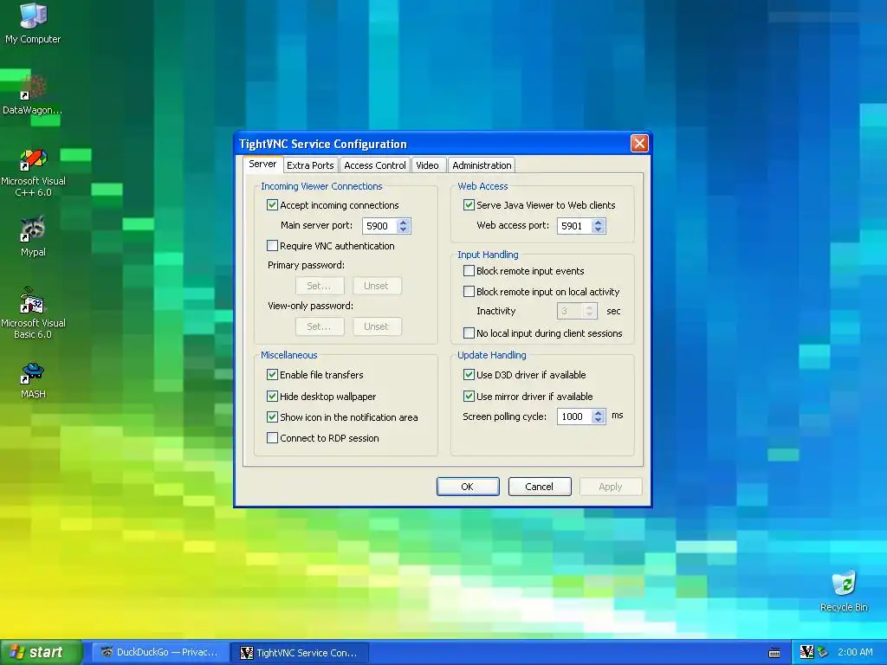Select the Recycle Bin icon

pos(844,591)
